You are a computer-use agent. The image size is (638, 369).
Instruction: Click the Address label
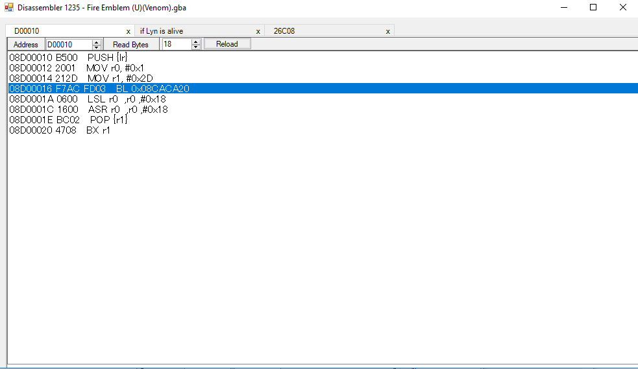(x=25, y=44)
